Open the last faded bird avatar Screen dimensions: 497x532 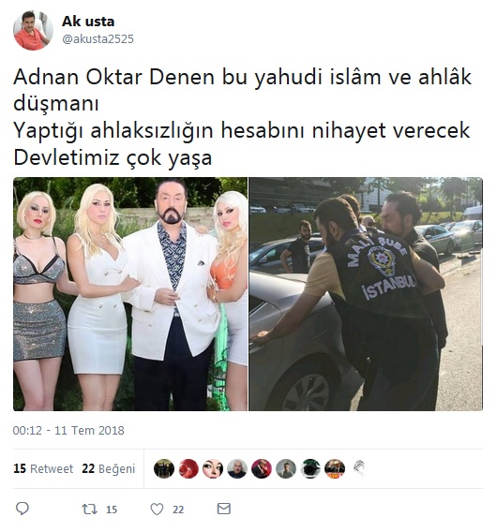coord(359,468)
